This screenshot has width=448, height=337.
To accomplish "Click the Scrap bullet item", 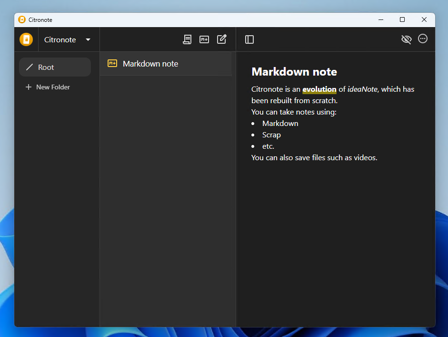I will coord(271,135).
